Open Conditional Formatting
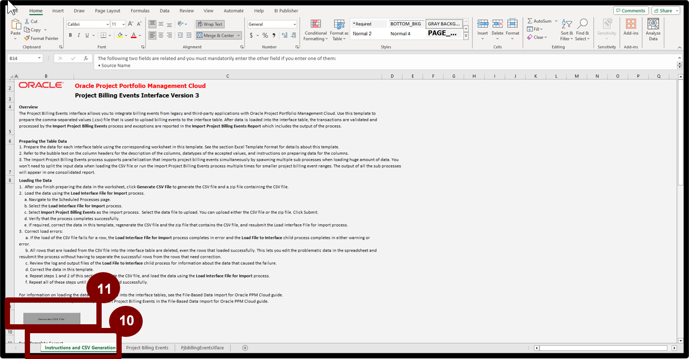Screen dimensions: 689x359 click(316, 30)
